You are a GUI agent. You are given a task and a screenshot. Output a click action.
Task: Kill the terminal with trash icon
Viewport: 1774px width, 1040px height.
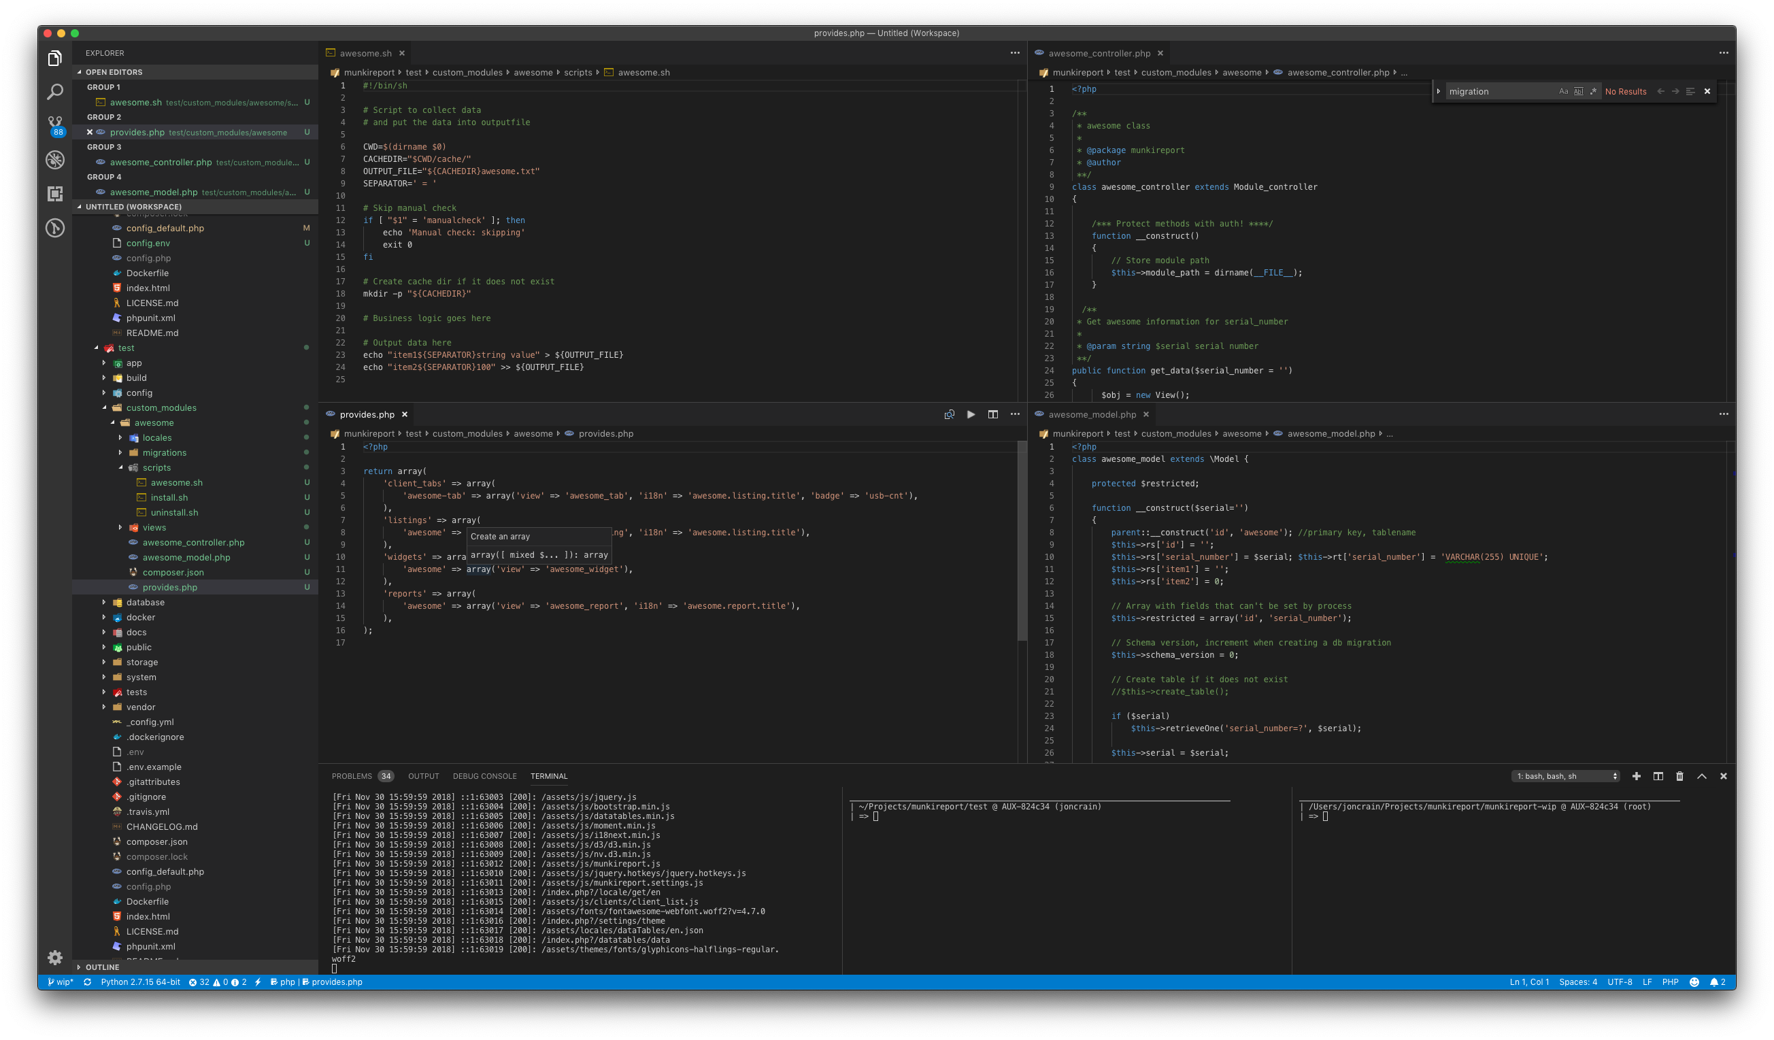pyautogui.click(x=1679, y=776)
